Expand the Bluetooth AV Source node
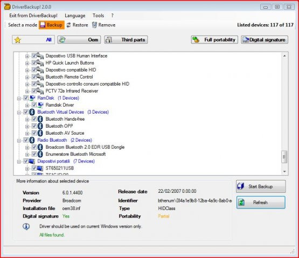 coord(27,134)
